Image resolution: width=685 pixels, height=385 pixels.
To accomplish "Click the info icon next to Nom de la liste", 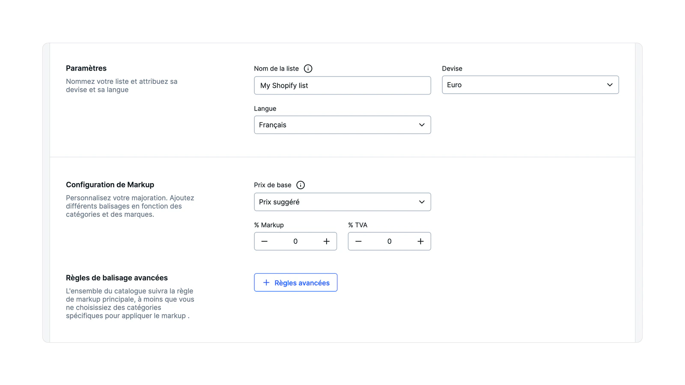I will pos(308,68).
